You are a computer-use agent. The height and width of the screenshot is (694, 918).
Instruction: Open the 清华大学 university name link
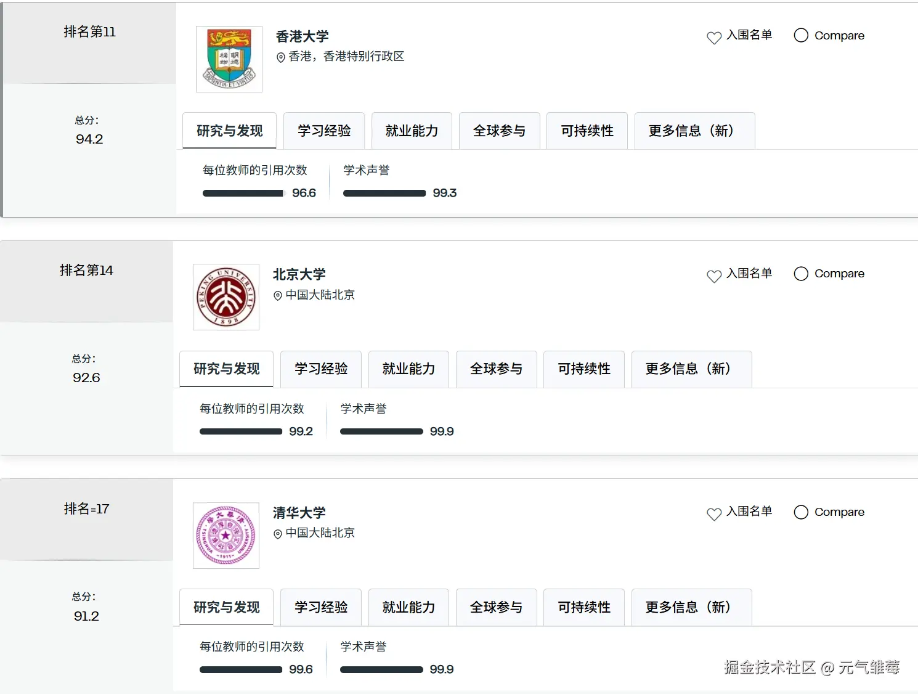299,512
